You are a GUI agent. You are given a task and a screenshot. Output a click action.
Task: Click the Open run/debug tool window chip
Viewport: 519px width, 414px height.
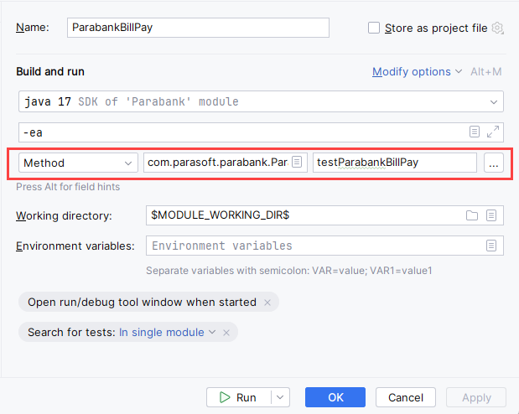(x=148, y=302)
